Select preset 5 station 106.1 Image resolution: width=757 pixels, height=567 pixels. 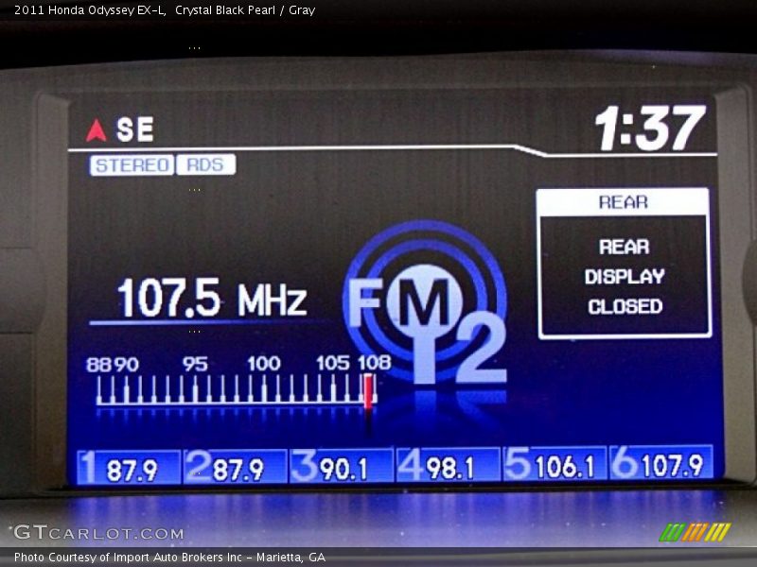pyautogui.click(x=555, y=464)
